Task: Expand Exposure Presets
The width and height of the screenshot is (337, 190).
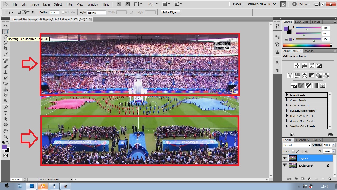Action: [287, 105]
